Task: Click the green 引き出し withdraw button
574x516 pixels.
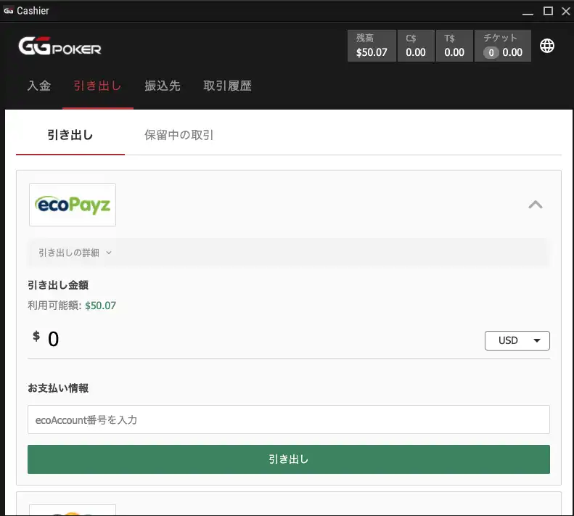Action: point(288,459)
